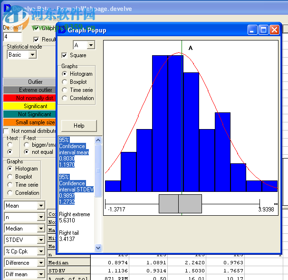
Task: Open the Tools menu
Action: (x=39, y=19)
